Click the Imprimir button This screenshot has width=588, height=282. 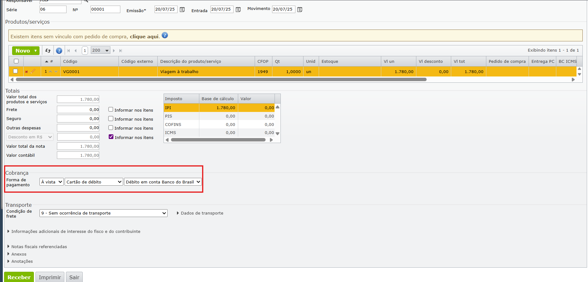pos(50,277)
